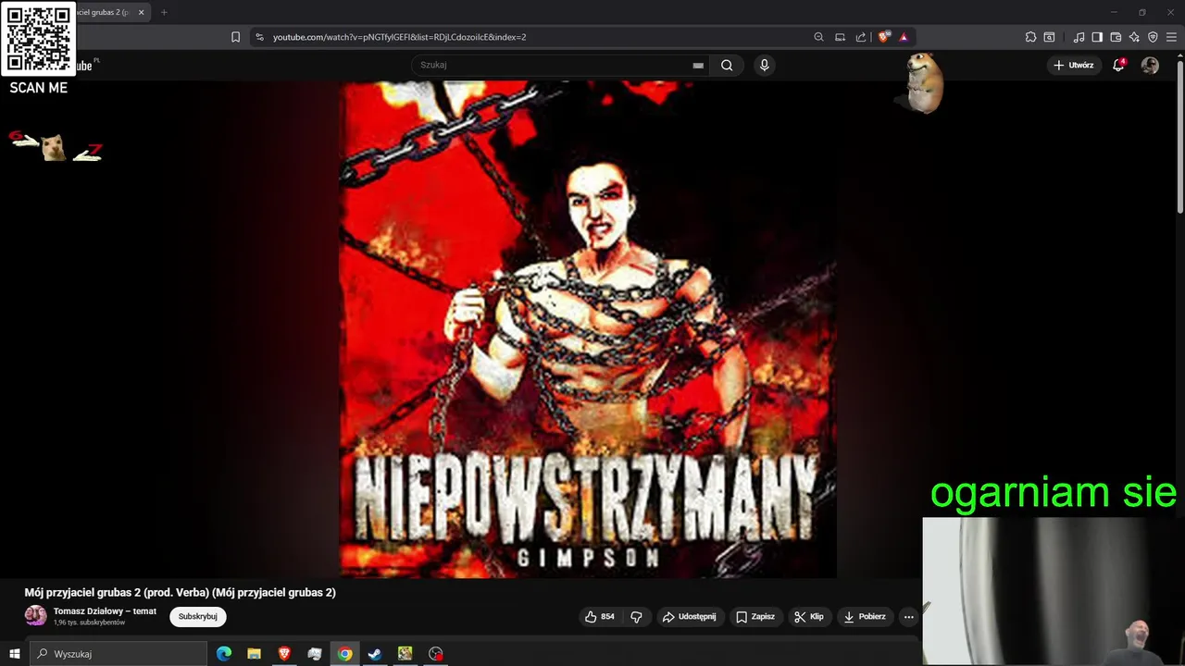Start voice search with microphone icon
Image resolution: width=1185 pixels, height=666 pixels.
coord(764,65)
